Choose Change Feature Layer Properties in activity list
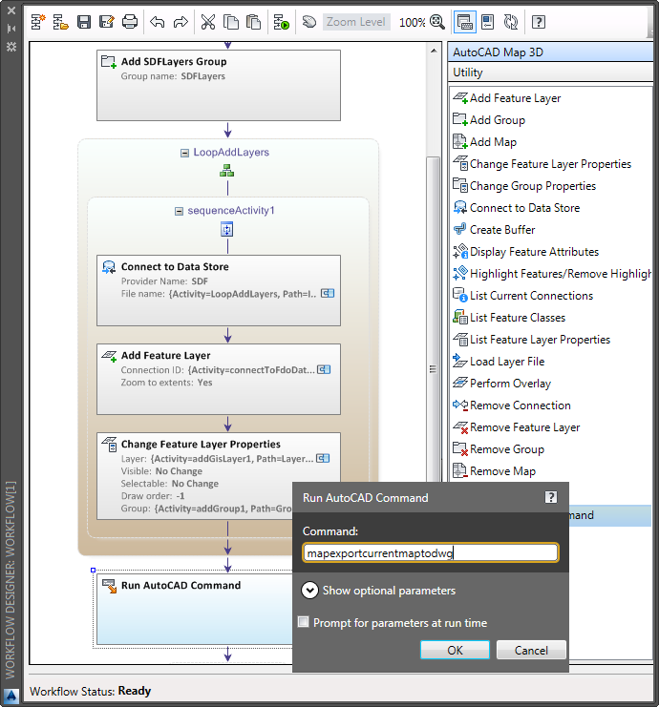This screenshot has height=707, width=659. (x=542, y=164)
